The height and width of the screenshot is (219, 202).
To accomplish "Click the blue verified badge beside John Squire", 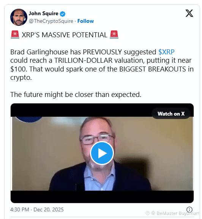I will point(63,14).
